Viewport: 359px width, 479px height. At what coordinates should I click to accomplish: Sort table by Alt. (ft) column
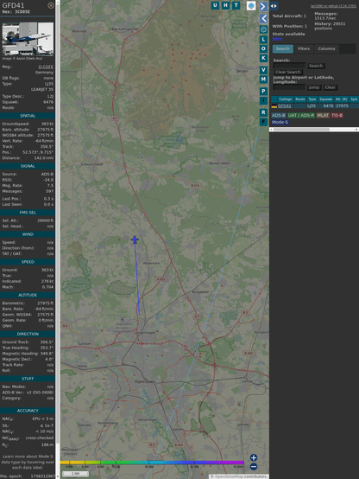[x=342, y=99]
